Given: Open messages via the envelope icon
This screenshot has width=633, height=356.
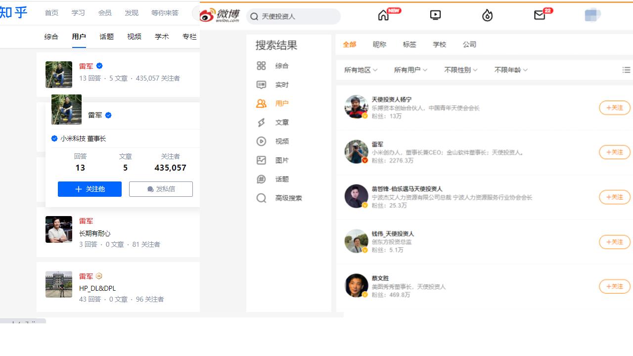Looking at the screenshot, I should point(539,15).
